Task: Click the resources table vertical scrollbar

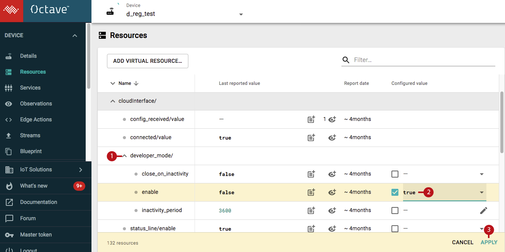Action: (502, 122)
